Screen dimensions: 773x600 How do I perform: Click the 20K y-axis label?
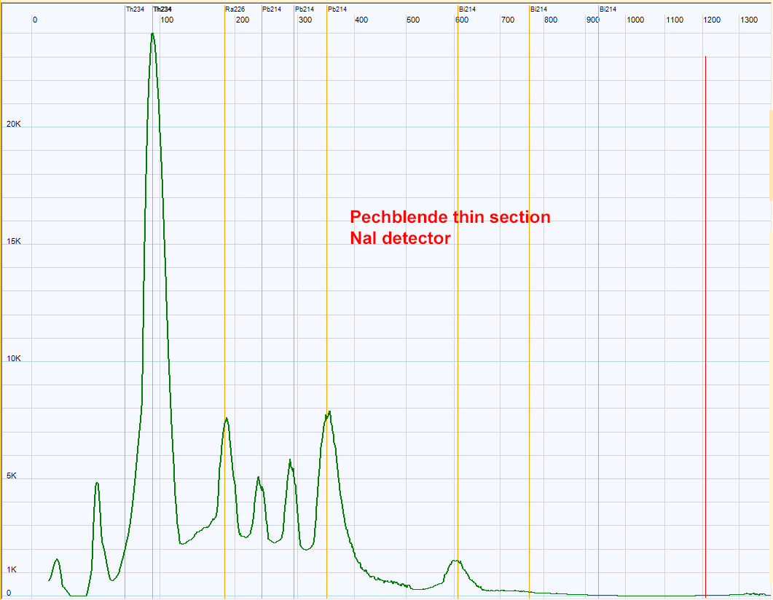(14, 124)
